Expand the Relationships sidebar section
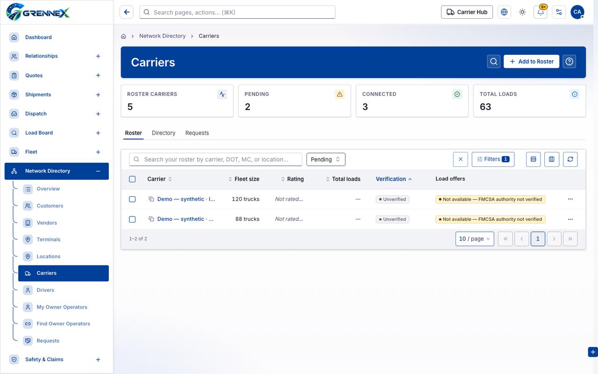This screenshot has height=374, width=598. point(98,56)
